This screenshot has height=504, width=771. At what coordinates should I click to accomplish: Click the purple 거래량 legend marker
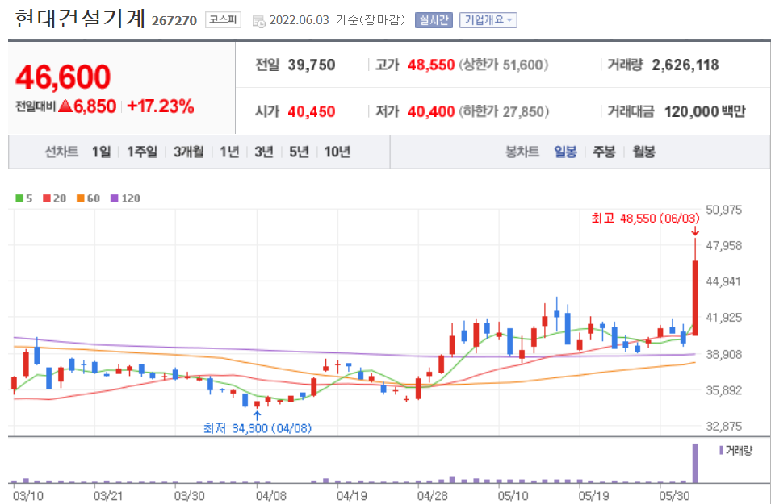721,450
